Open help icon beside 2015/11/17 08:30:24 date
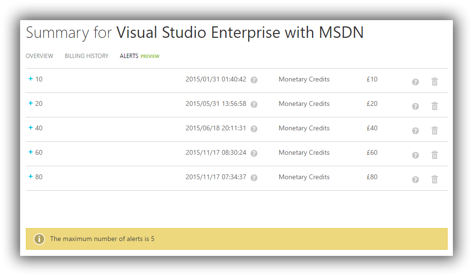Viewport: 473px width, 276px height. (x=254, y=153)
